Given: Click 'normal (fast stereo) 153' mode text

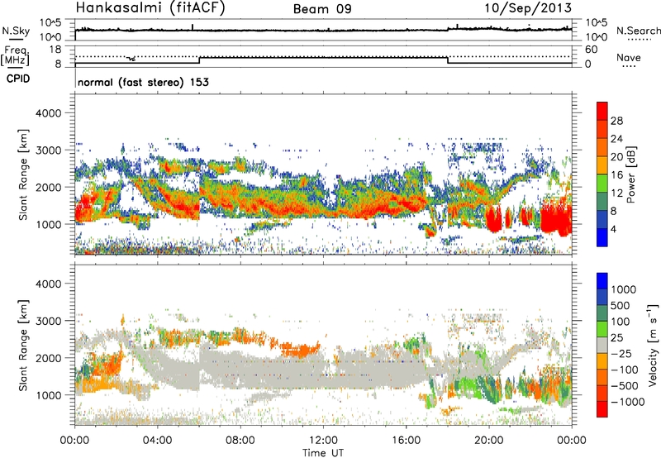Looking at the screenshot, I should coord(143,82).
